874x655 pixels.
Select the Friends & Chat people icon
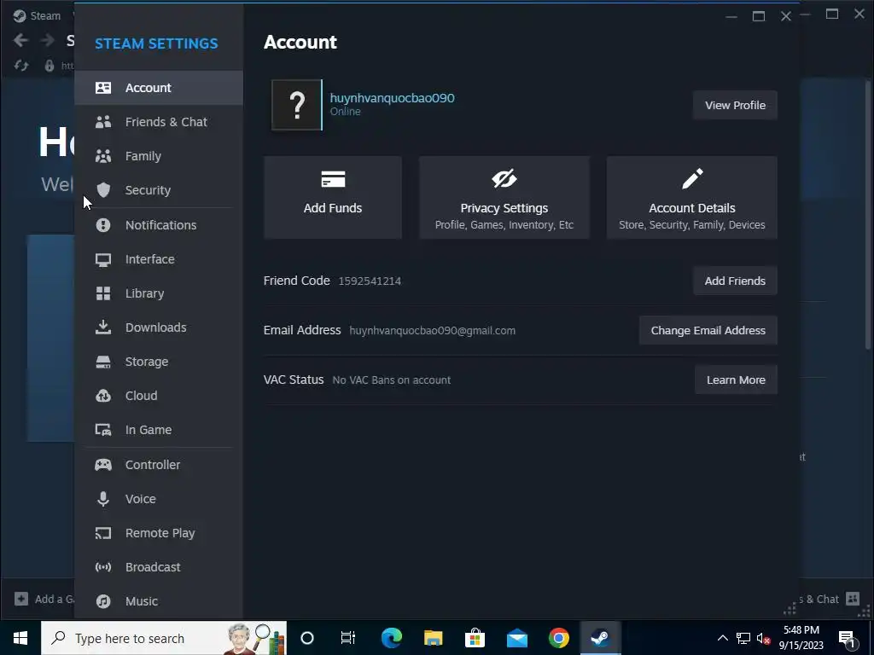(x=103, y=122)
